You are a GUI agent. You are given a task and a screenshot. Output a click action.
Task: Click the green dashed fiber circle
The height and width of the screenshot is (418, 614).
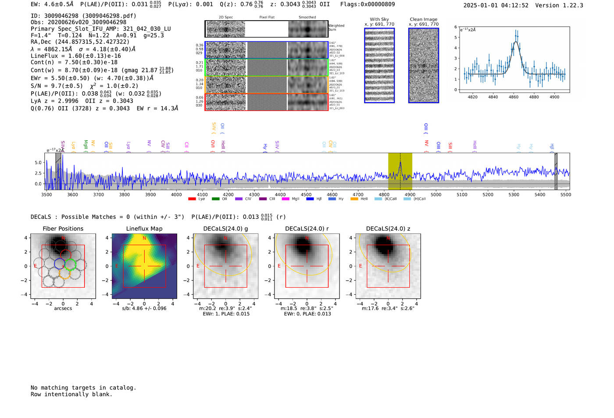tap(70, 264)
